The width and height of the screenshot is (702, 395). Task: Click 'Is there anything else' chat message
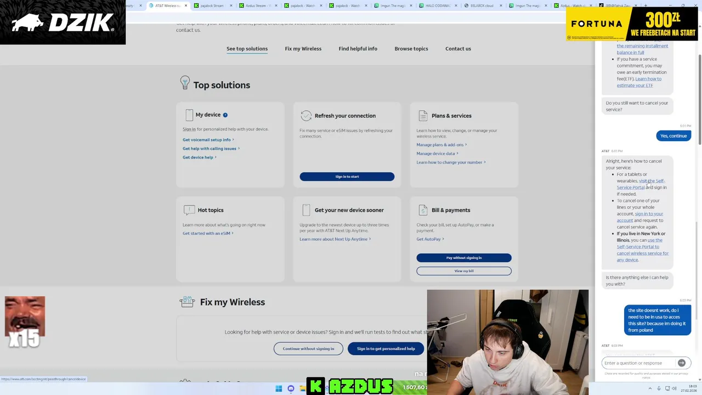pos(637,281)
